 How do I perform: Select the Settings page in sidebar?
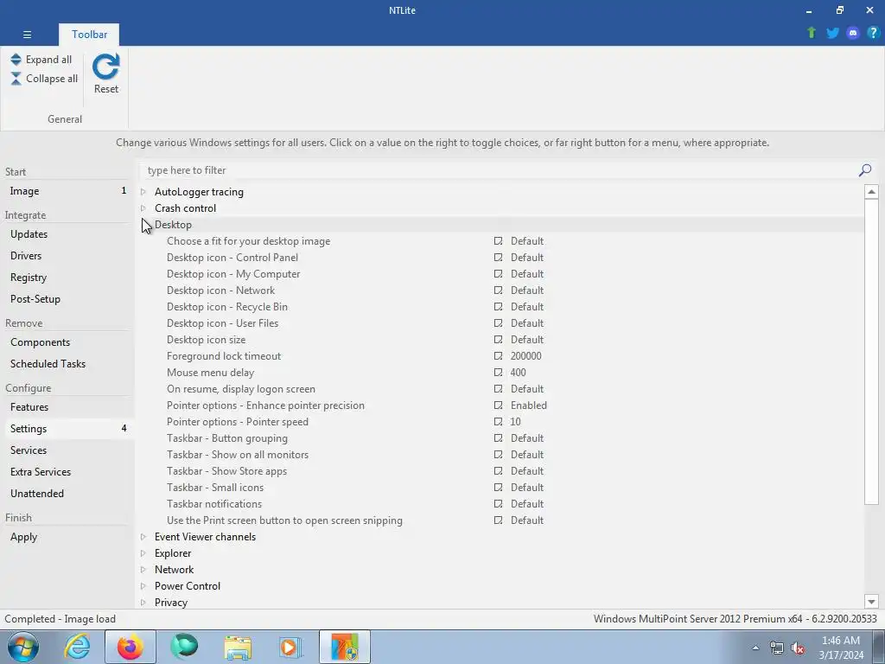67,429
